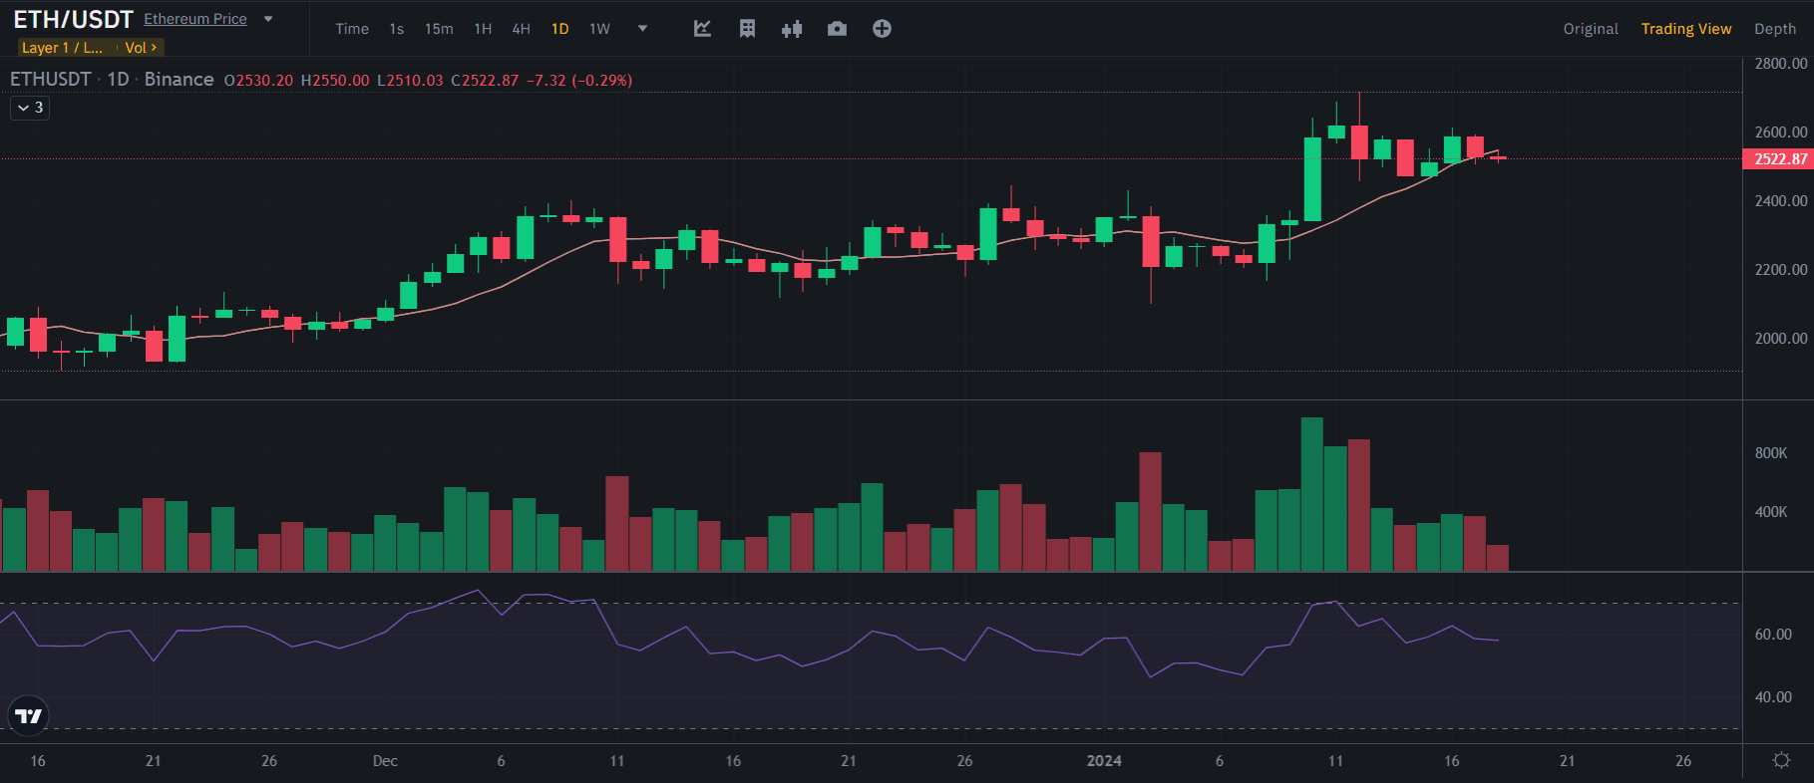Open more time intervals dropdown

pyautogui.click(x=642, y=29)
